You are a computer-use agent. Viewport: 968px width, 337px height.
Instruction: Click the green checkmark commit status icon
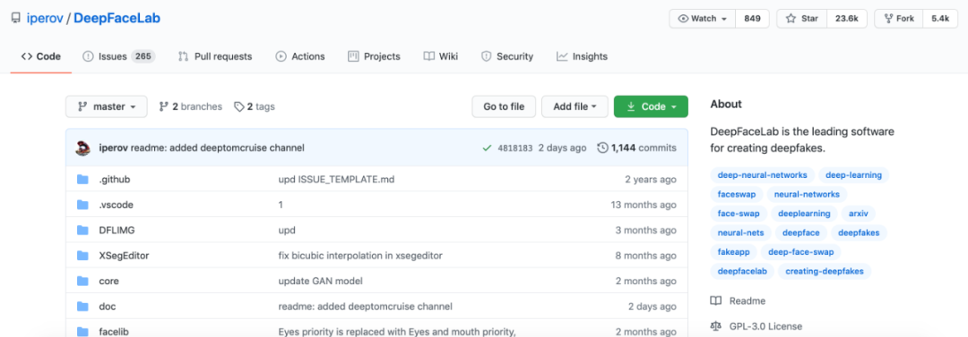click(x=487, y=147)
